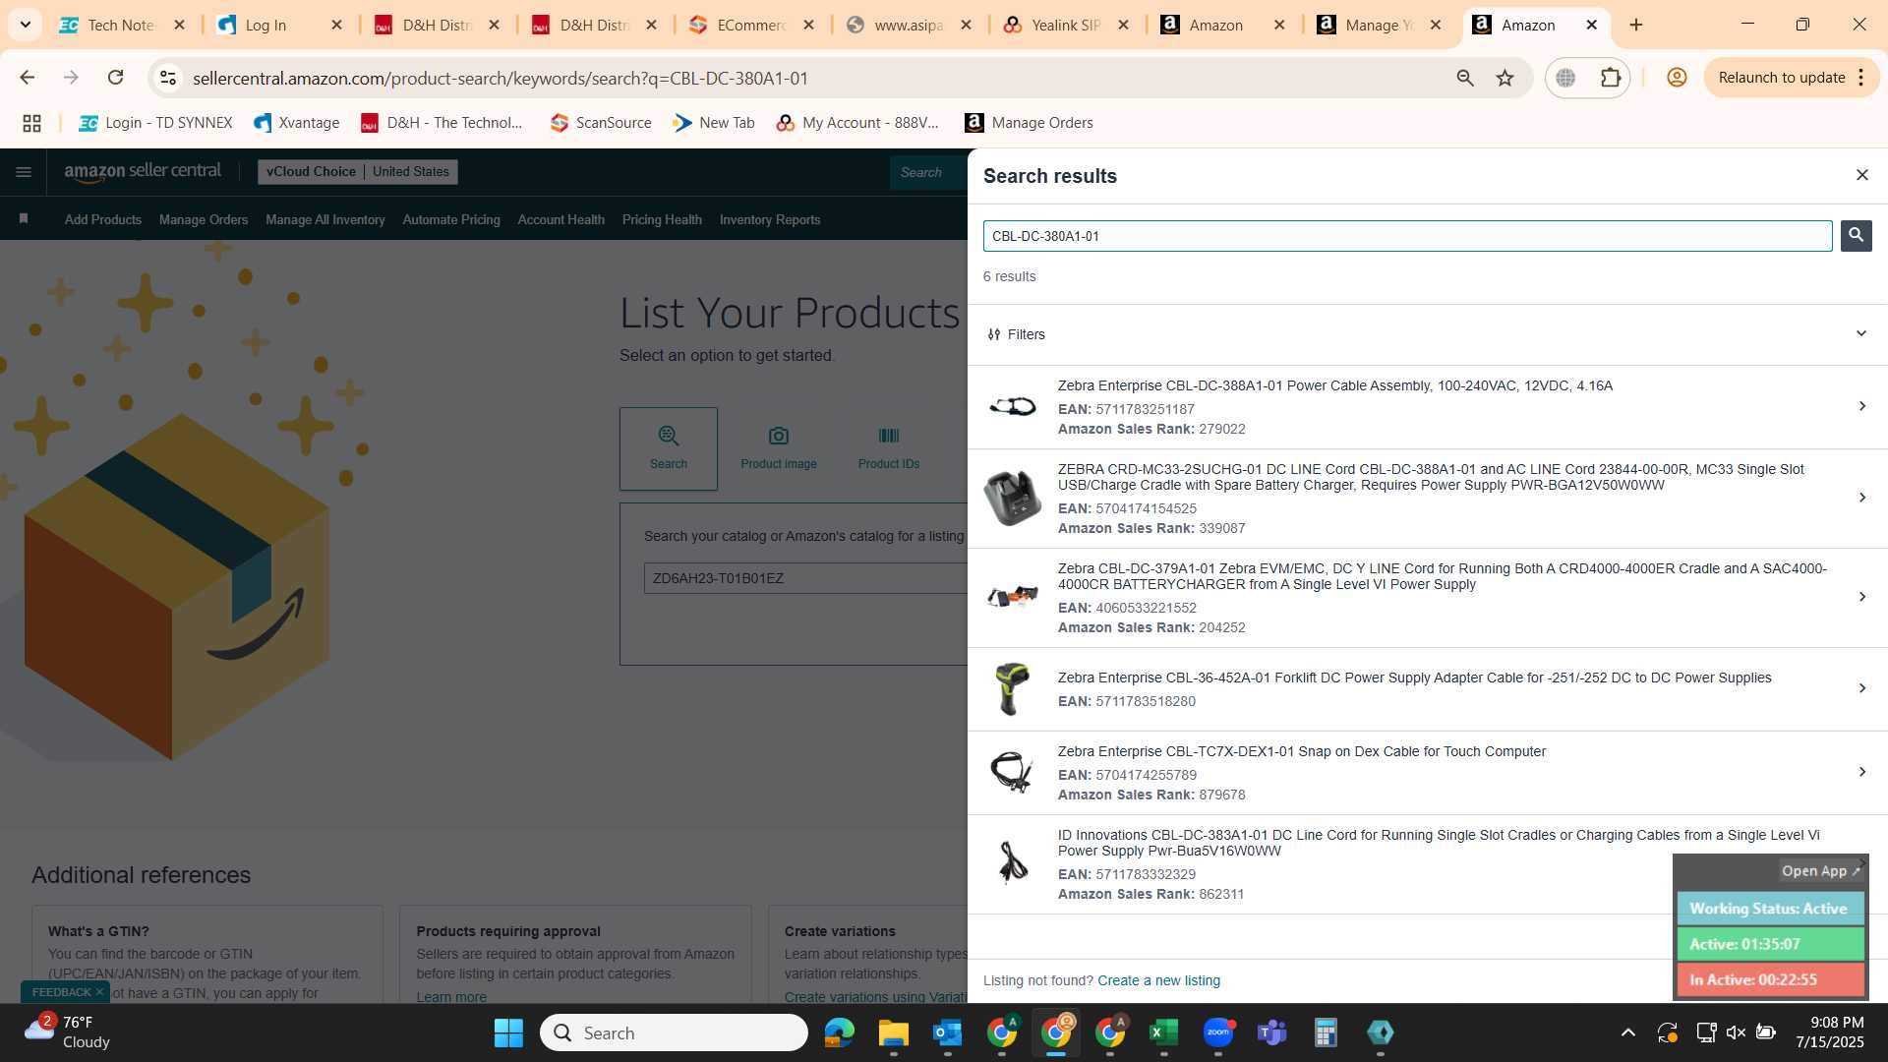Switch to the Yealink SIP browser tab
The width and height of the screenshot is (1888, 1062).
(x=1066, y=25)
